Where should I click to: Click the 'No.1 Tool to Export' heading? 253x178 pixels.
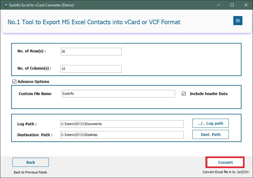click(94, 22)
